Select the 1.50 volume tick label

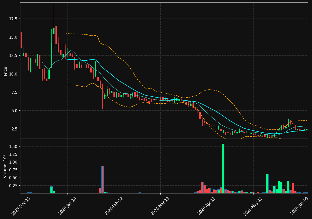click(x=13, y=146)
